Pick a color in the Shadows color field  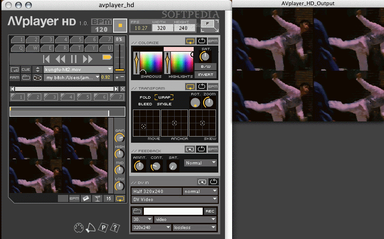(150, 62)
